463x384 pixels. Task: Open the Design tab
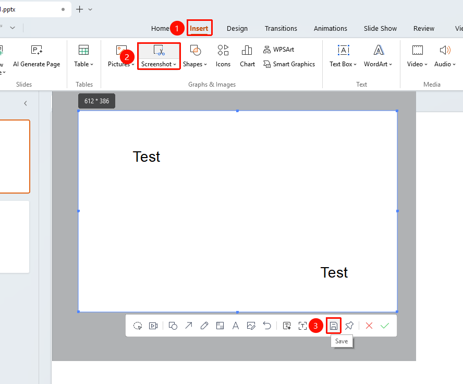[x=237, y=28]
